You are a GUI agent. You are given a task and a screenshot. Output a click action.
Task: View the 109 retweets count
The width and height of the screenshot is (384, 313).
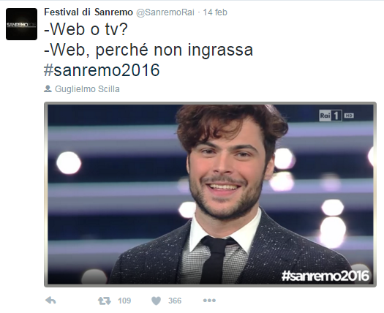[x=124, y=301]
